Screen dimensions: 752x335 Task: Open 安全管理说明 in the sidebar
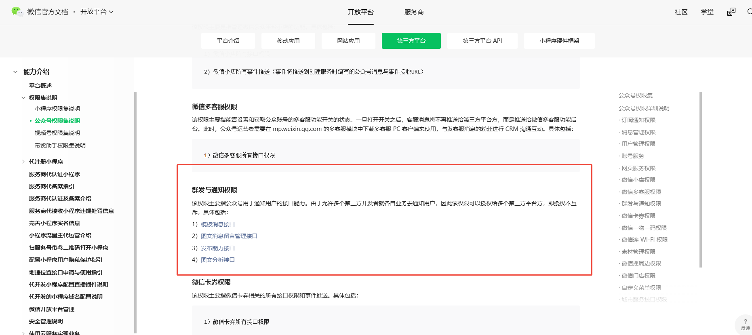click(46, 321)
